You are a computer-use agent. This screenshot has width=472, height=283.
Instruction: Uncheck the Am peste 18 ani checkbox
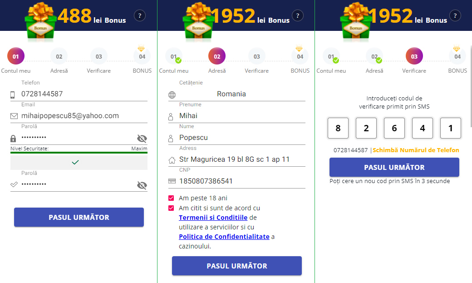tap(172, 198)
